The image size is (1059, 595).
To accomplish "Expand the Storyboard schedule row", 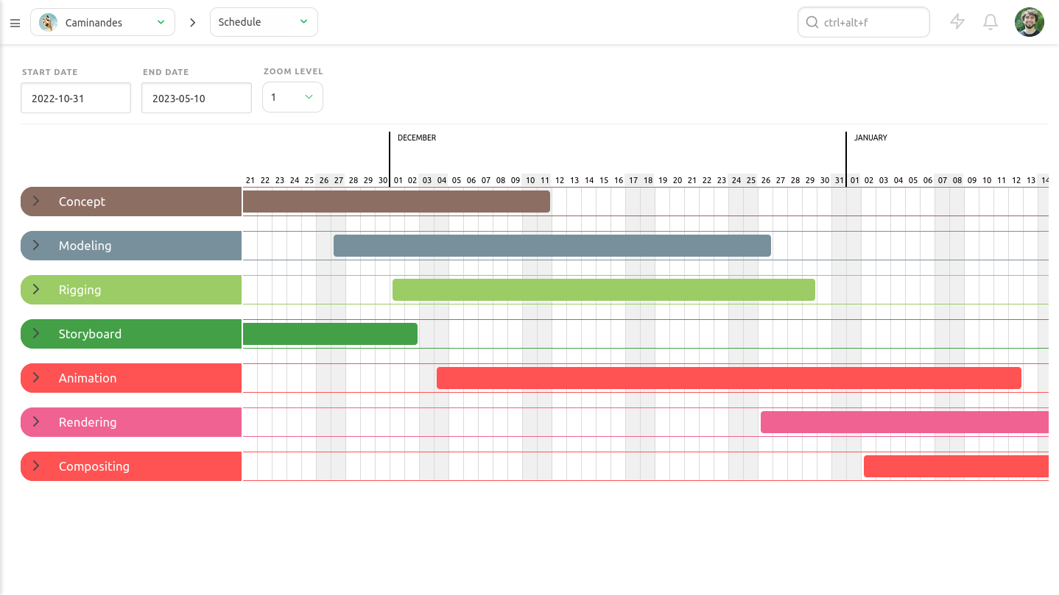I will pyautogui.click(x=36, y=334).
